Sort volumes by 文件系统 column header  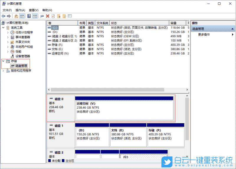(102, 23)
